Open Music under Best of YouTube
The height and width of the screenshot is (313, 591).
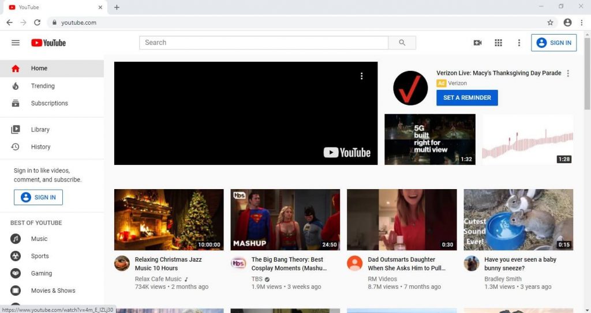52,239
